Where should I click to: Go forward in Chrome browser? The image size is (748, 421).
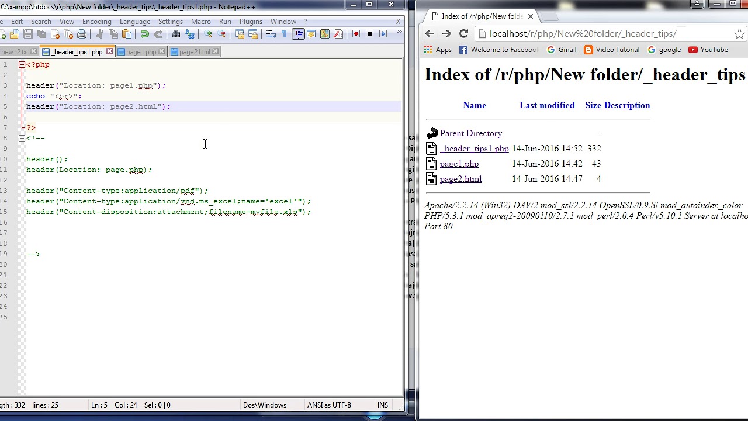pyautogui.click(x=446, y=34)
